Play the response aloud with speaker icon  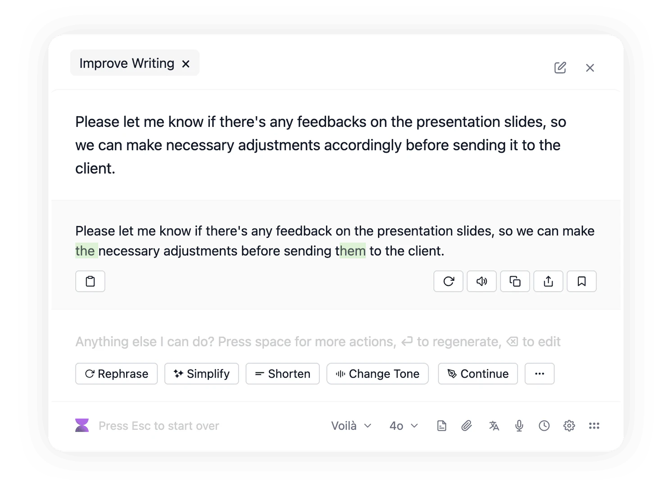[x=481, y=281]
